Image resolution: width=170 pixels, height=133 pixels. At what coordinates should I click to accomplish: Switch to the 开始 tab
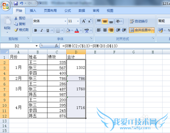[x=19, y=11]
